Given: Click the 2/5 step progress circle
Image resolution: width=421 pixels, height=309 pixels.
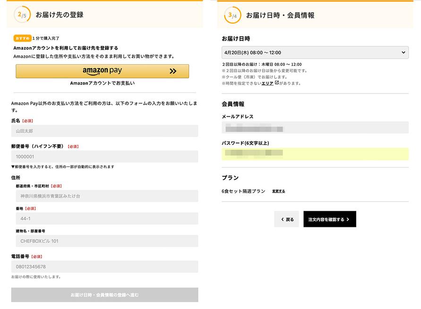Looking at the screenshot, I should pos(22,15).
